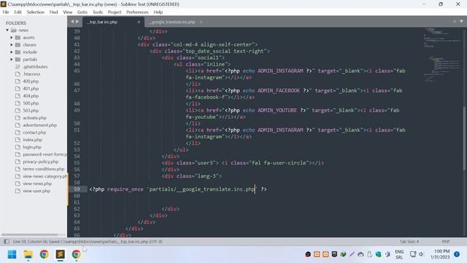Click the editor vertical scrollbar

point(464,139)
